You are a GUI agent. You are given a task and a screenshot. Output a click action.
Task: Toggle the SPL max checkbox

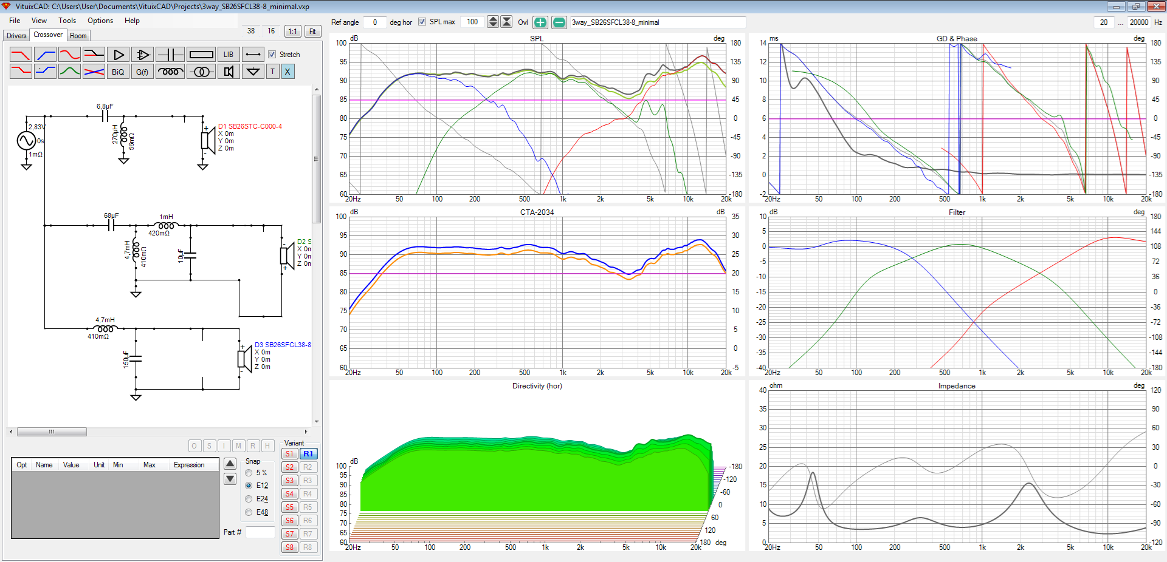422,22
